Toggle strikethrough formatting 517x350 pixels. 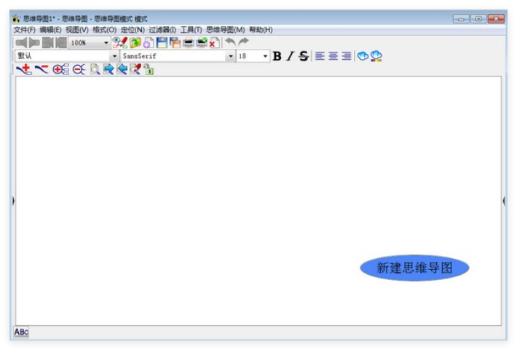pyautogui.click(x=304, y=56)
